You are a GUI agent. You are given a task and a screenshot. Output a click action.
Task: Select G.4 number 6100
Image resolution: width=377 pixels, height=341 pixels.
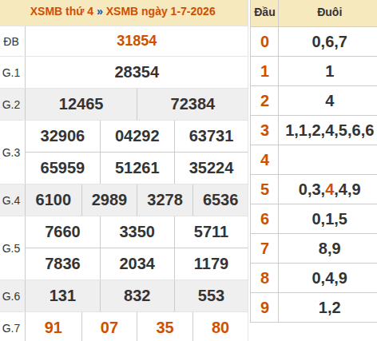54,200
